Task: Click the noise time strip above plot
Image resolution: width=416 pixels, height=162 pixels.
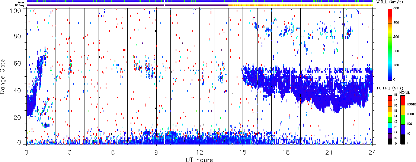Action: click(199, 1)
